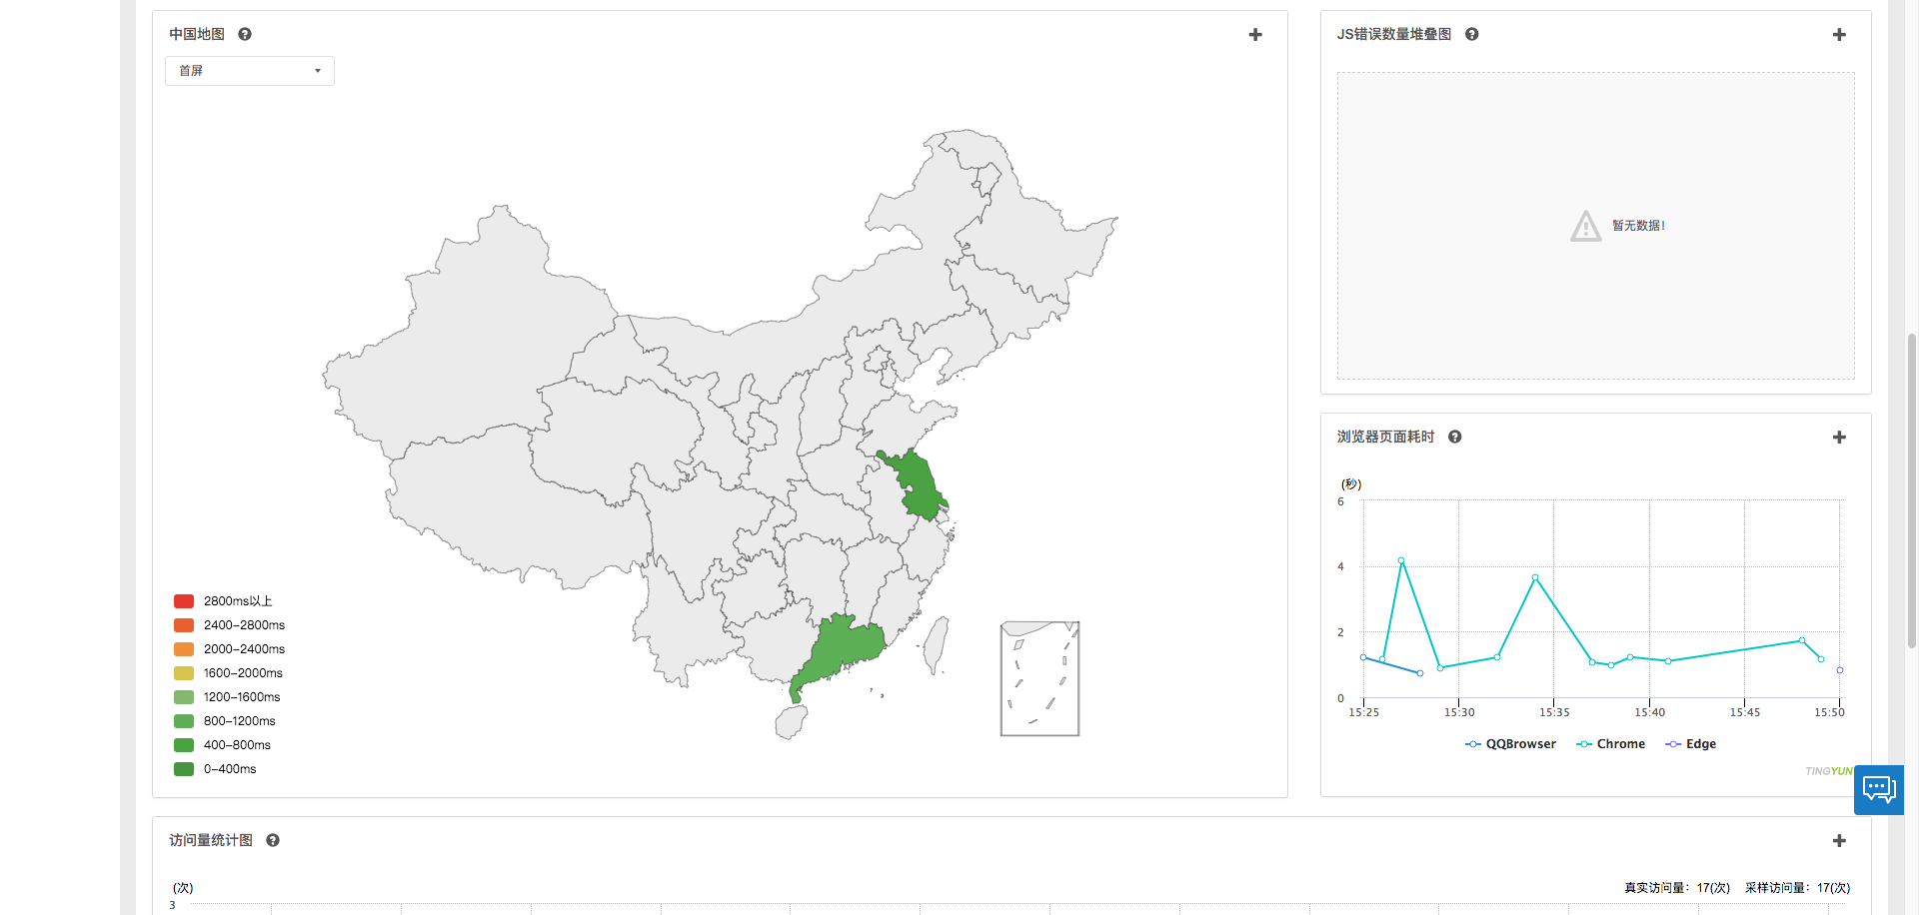Click the 1600–2000ms yellow legend item
The height and width of the screenshot is (915, 1919).
tap(228, 673)
